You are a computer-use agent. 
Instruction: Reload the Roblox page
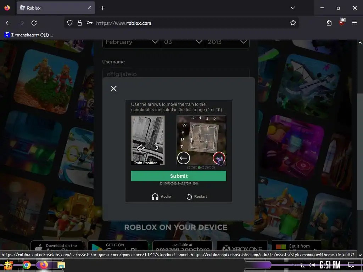(x=34, y=23)
